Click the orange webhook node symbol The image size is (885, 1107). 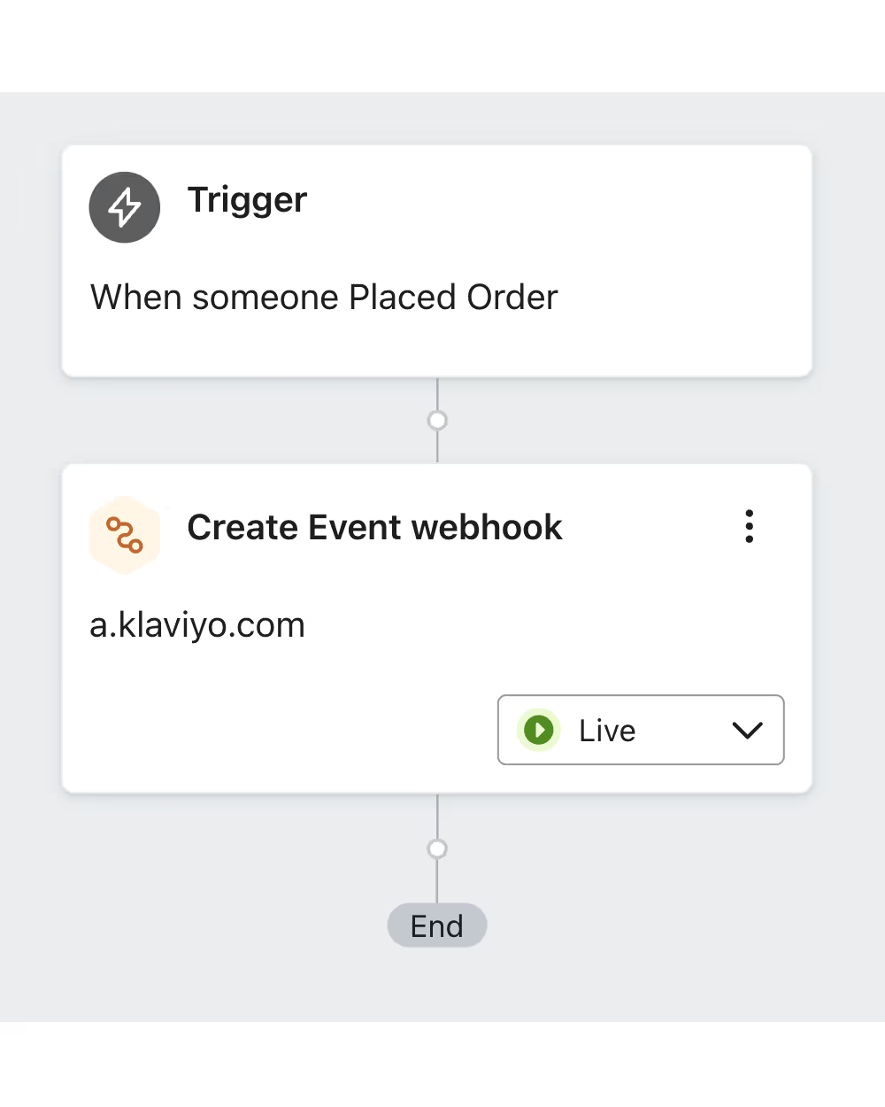click(125, 534)
